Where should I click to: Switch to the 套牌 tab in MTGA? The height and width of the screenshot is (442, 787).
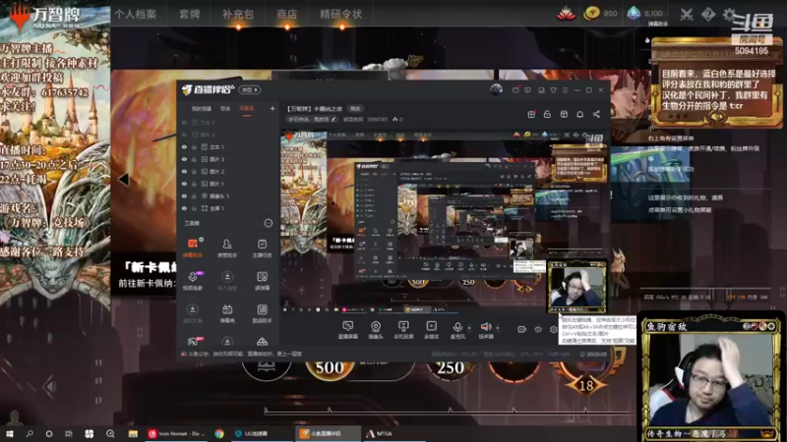coord(189,14)
